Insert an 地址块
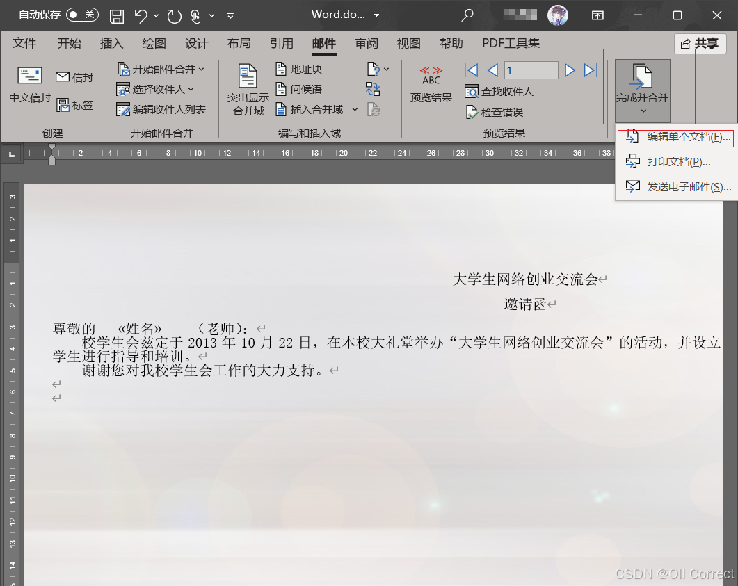The height and width of the screenshot is (586, 738). 299,69
